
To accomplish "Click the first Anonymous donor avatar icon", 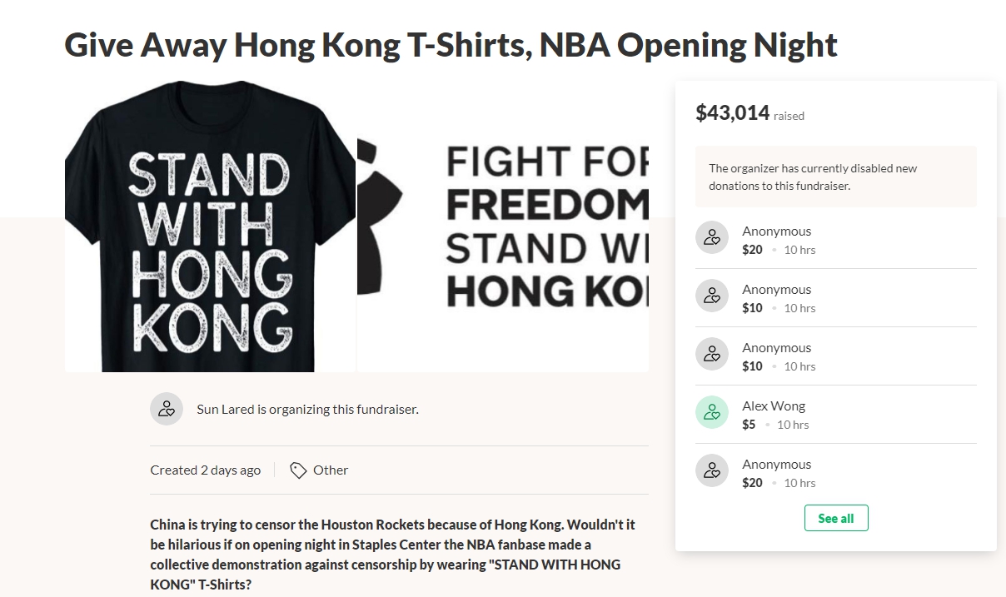I will (x=712, y=237).
